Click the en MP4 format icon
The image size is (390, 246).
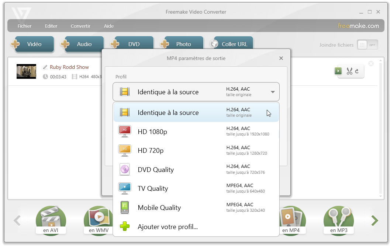pyautogui.click(x=293, y=221)
